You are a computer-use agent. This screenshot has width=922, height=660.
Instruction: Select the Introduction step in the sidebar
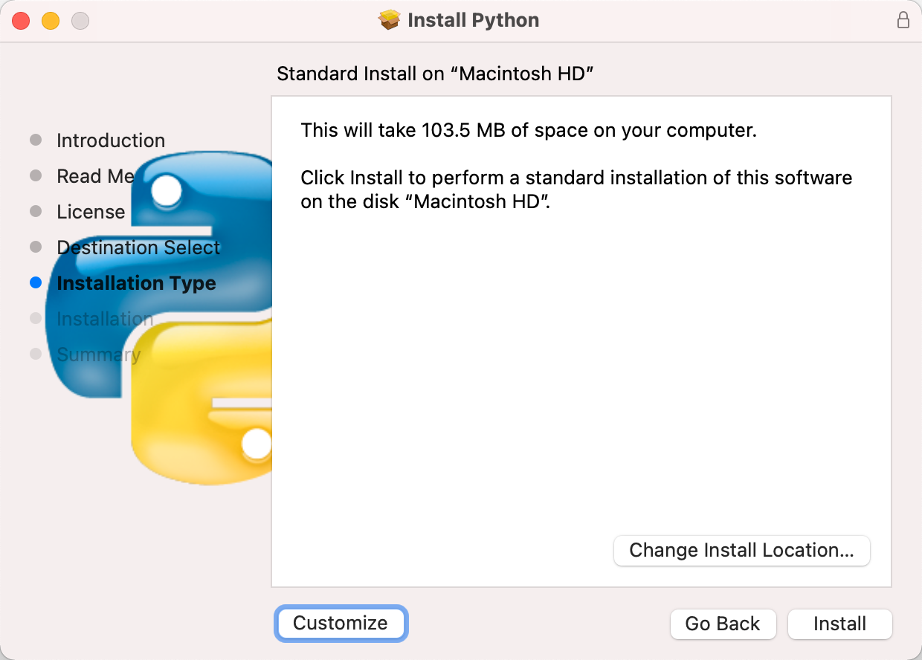pos(110,140)
